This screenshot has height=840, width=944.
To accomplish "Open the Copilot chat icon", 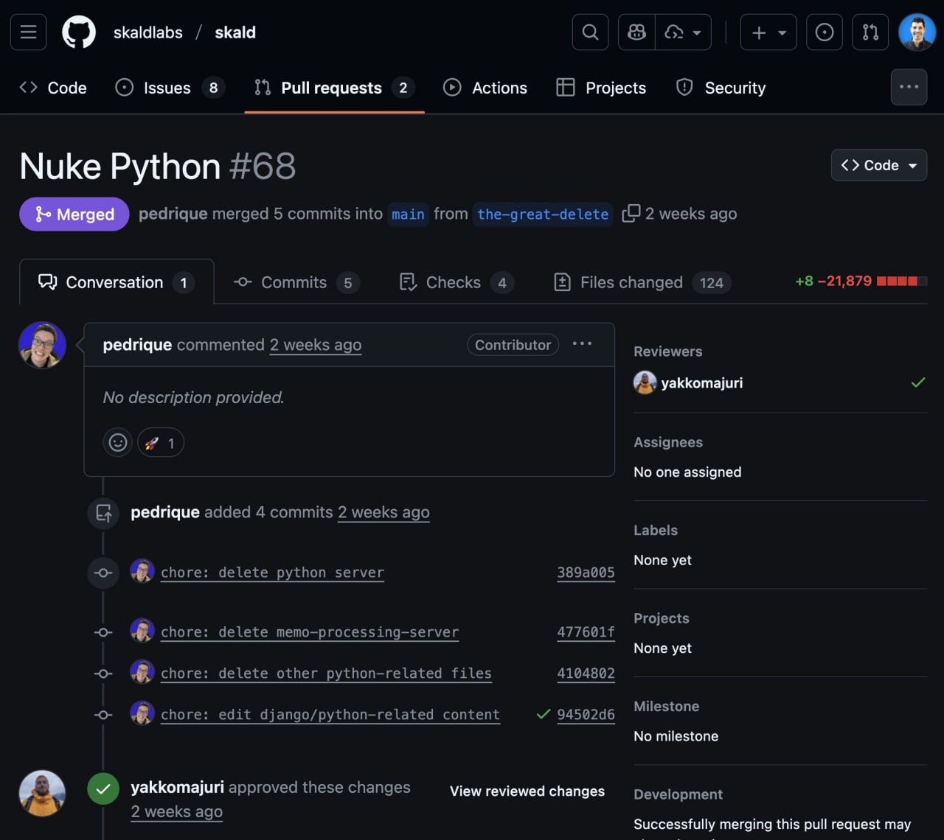I will click(636, 32).
